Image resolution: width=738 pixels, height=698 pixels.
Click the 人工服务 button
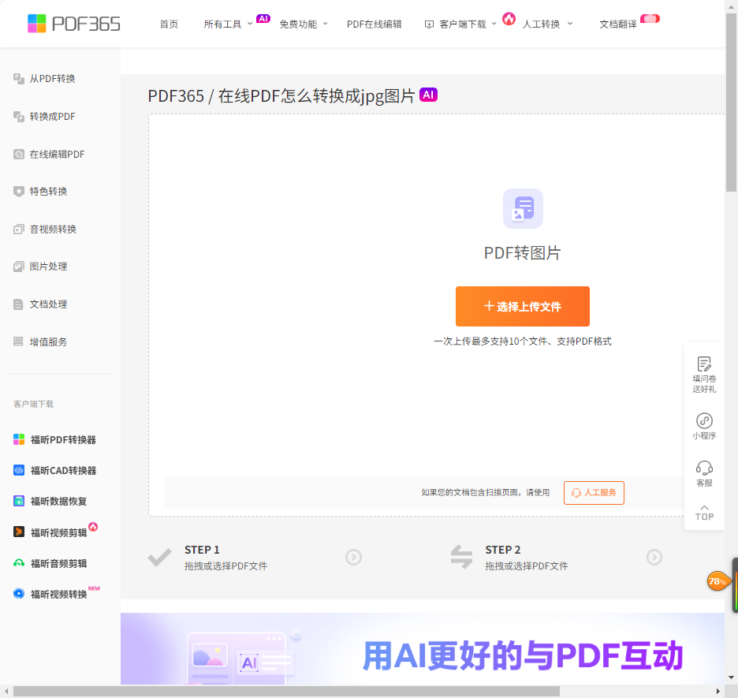click(594, 493)
